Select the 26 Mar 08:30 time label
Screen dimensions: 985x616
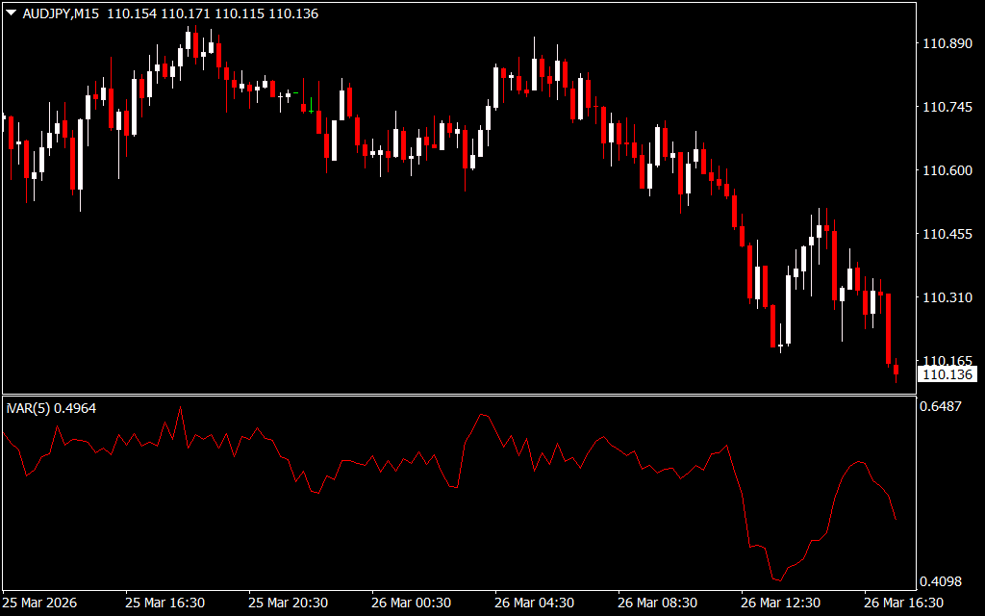(658, 603)
